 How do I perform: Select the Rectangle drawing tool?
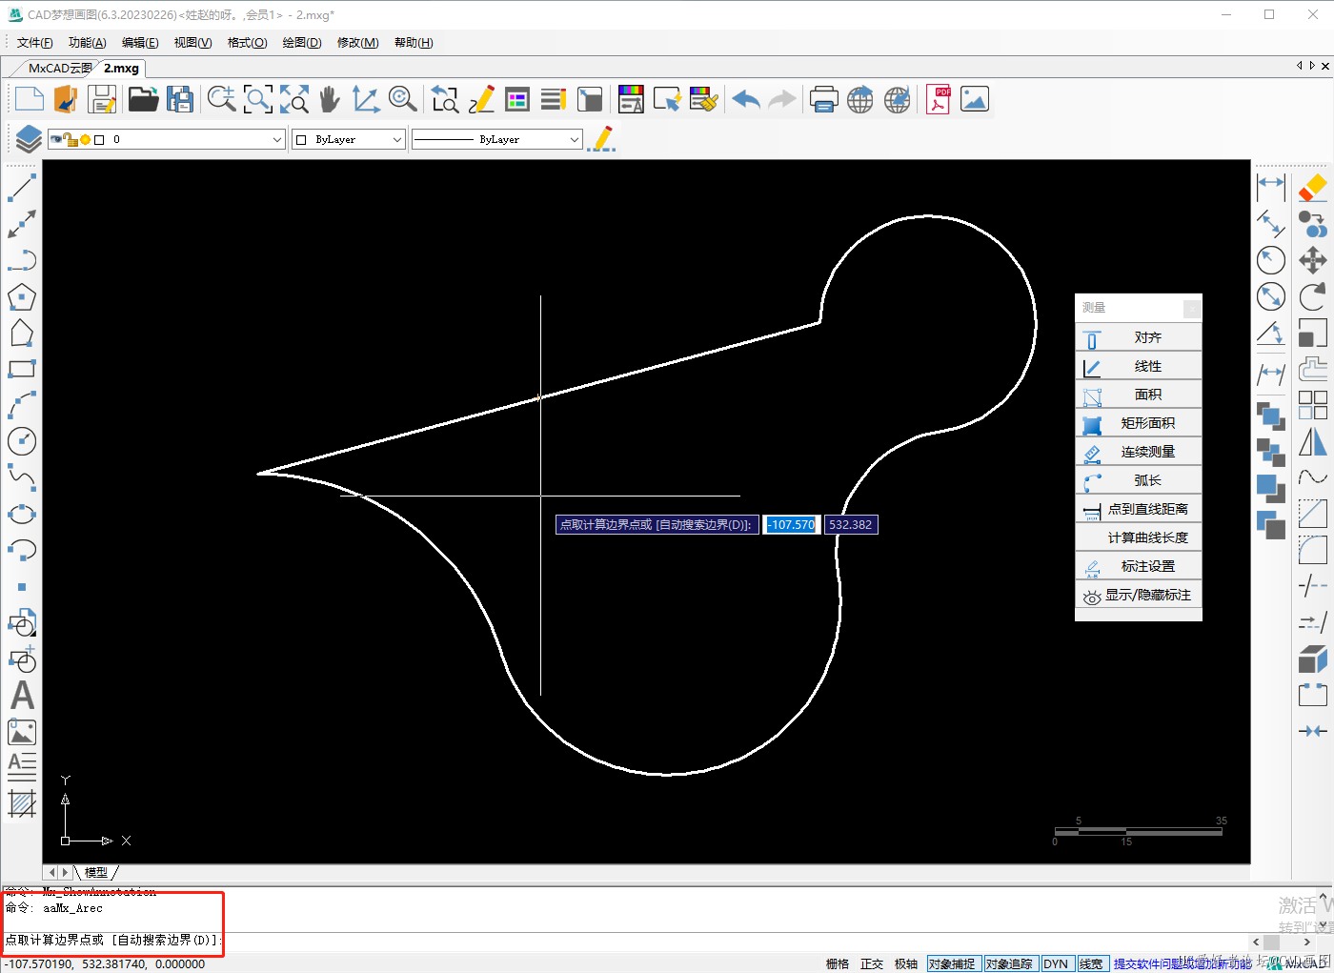click(21, 370)
